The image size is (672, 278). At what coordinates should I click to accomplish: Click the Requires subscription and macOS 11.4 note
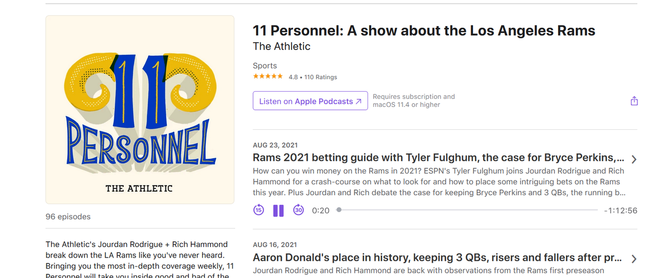414,101
